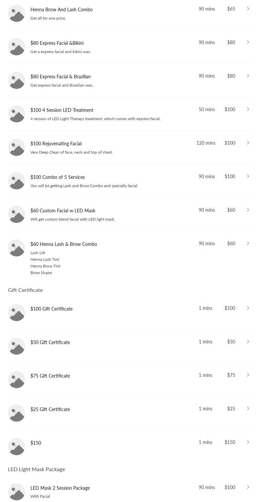Click the $80 Express Facial & Bikini thumbnail icon
260x502 pixels.
pos(17,47)
